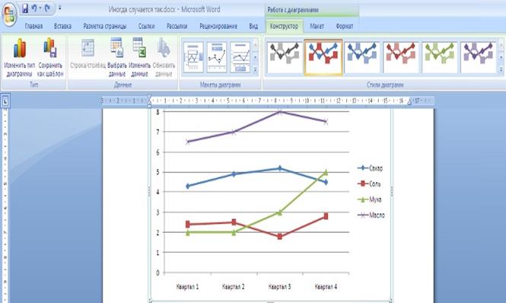The height and width of the screenshot is (303, 506).
Task: Open the Ссылки tab
Action: pos(147,26)
